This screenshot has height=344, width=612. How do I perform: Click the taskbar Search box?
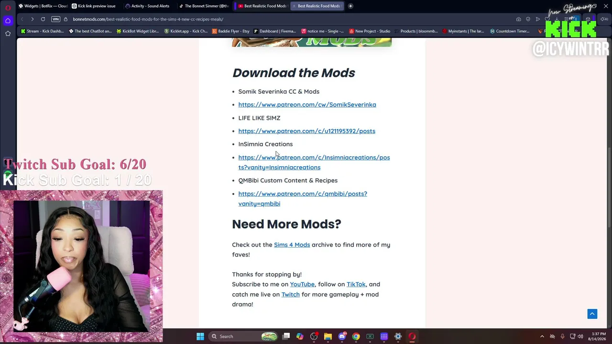coord(244,336)
